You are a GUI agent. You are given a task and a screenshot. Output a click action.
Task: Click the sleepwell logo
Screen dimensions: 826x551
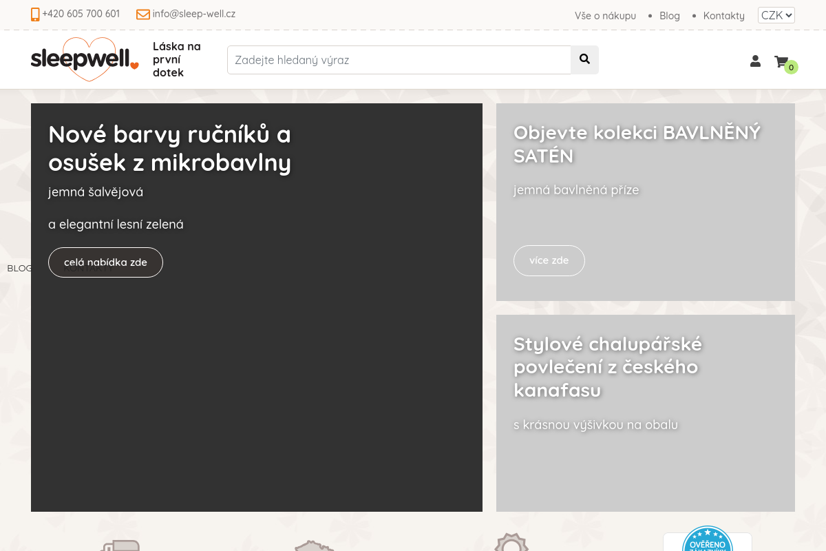[85, 59]
